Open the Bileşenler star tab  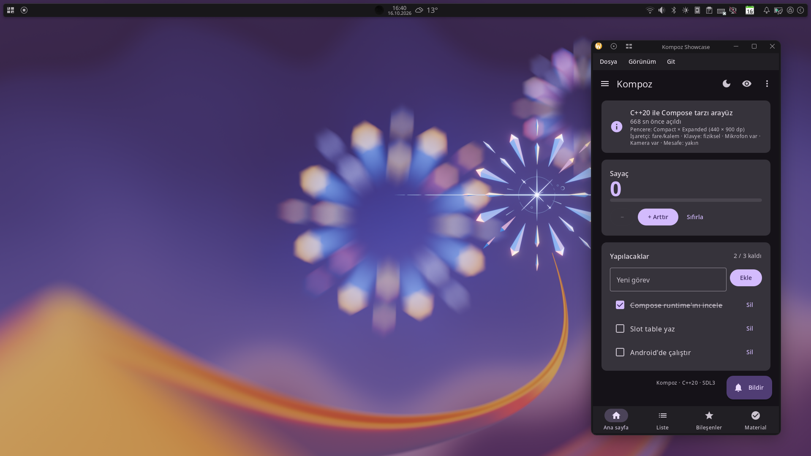[x=709, y=420]
